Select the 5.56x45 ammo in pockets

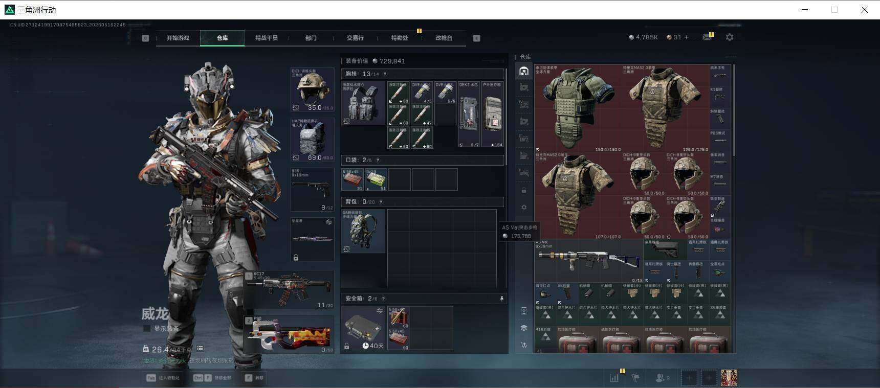(353, 179)
